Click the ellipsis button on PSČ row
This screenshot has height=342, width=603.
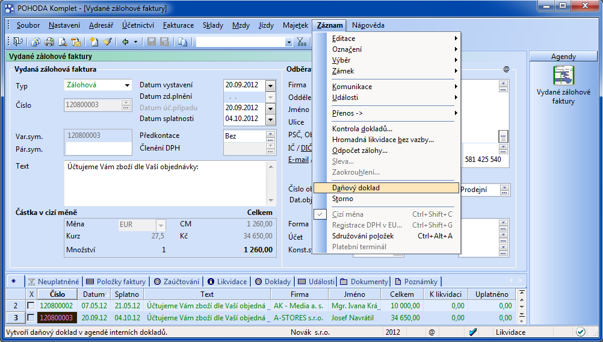pos(503,136)
